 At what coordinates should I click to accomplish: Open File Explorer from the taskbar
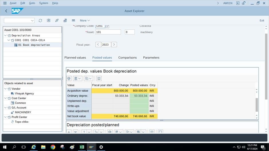[43, 147]
